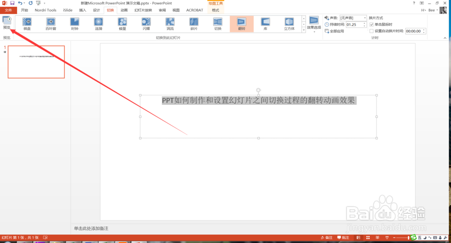Screen dimensions: 451x243
Task: Open the 文件 File tab
Action: [8, 10]
